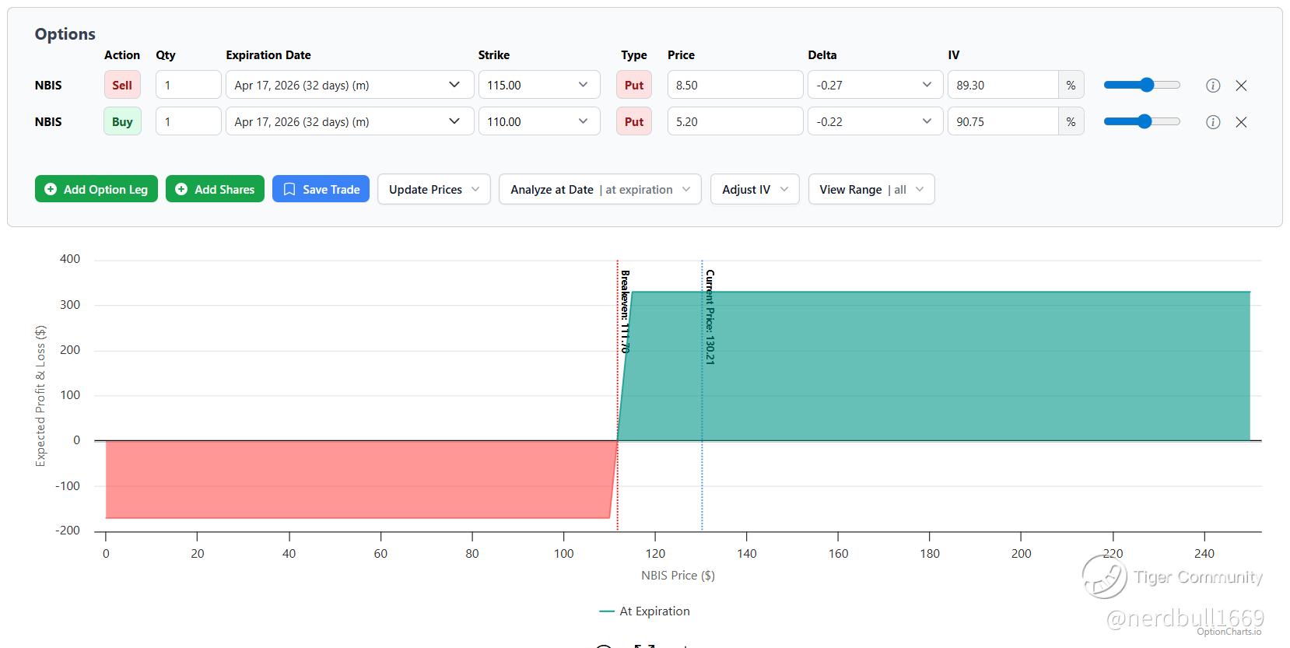Open expiration date dropdown for the Sell leg

[x=349, y=85]
